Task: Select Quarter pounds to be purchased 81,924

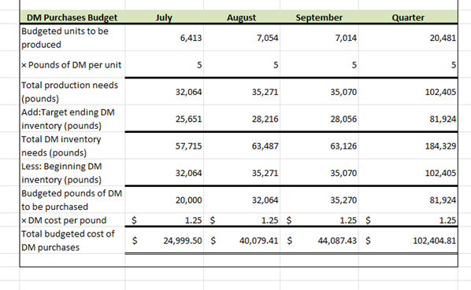Action: point(408,200)
